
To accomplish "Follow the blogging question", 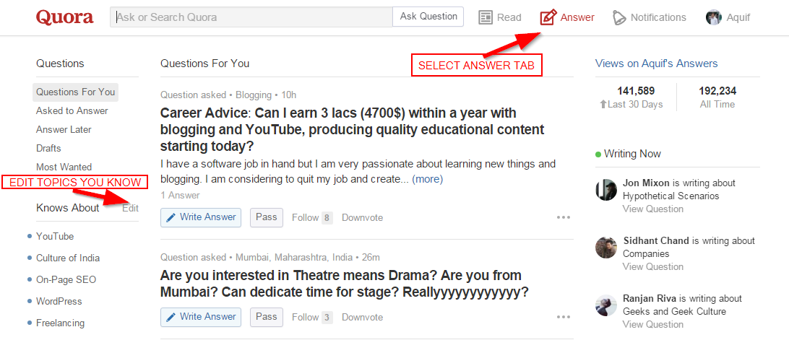I will pos(312,218).
